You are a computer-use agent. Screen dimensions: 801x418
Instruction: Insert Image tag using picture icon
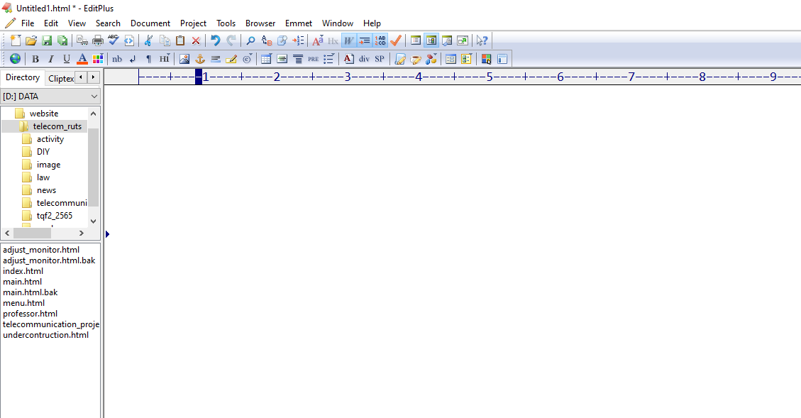click(184, 59)
